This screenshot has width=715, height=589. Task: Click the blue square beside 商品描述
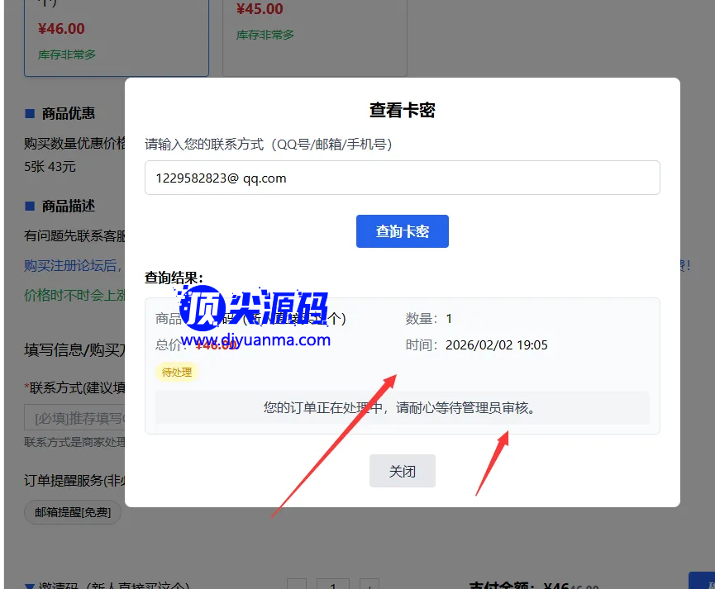[30, 206]
